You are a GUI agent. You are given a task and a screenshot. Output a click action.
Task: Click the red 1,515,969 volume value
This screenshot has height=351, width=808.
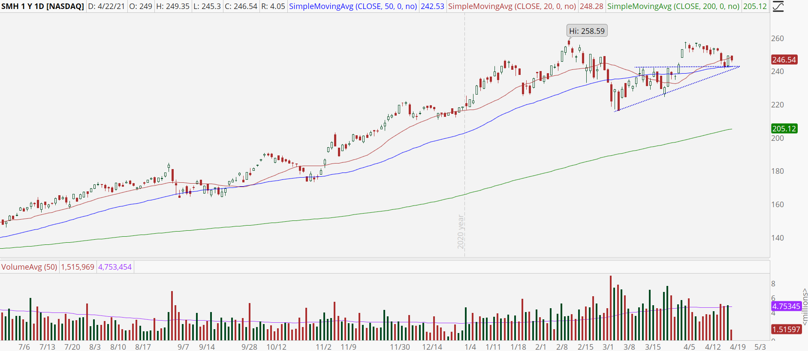pos(78,267)
